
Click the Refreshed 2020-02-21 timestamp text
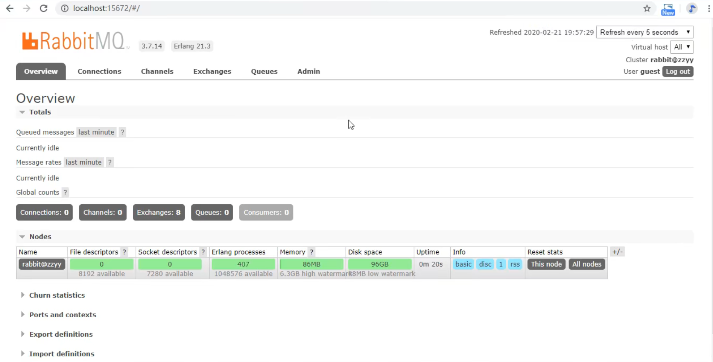click(x=541, y=32)
